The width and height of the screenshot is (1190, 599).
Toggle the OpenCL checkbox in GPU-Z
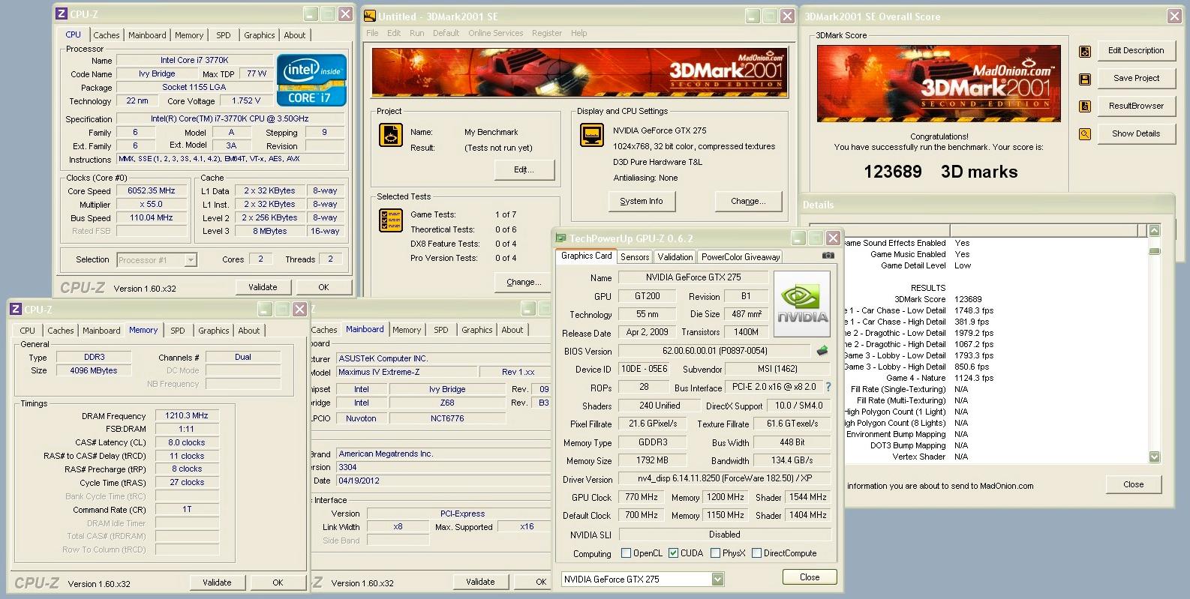pyautogui.click(x=626, y=553)
